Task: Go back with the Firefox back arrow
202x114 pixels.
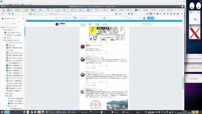Action: coord(3,14)
